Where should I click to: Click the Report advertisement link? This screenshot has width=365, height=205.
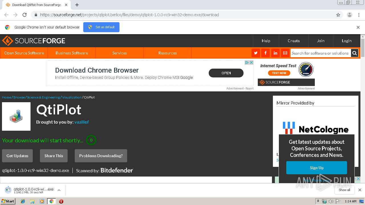click(250, 89)
